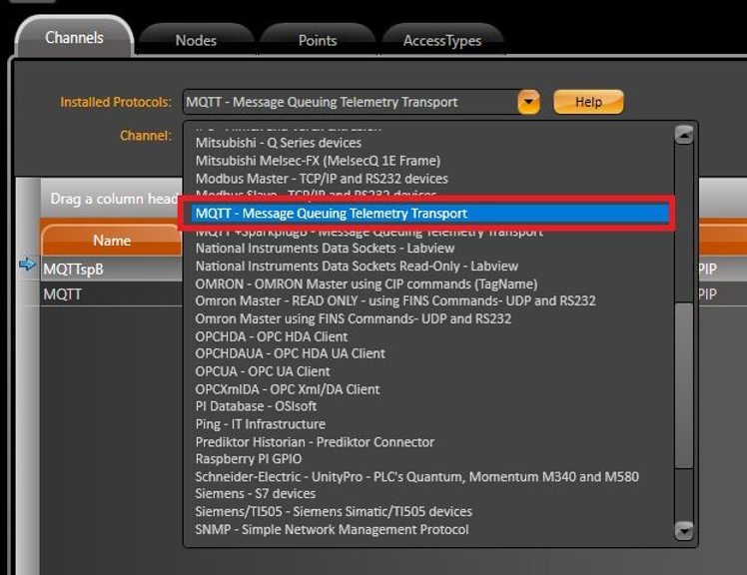Open the Nodes tab

pos(196,41)
